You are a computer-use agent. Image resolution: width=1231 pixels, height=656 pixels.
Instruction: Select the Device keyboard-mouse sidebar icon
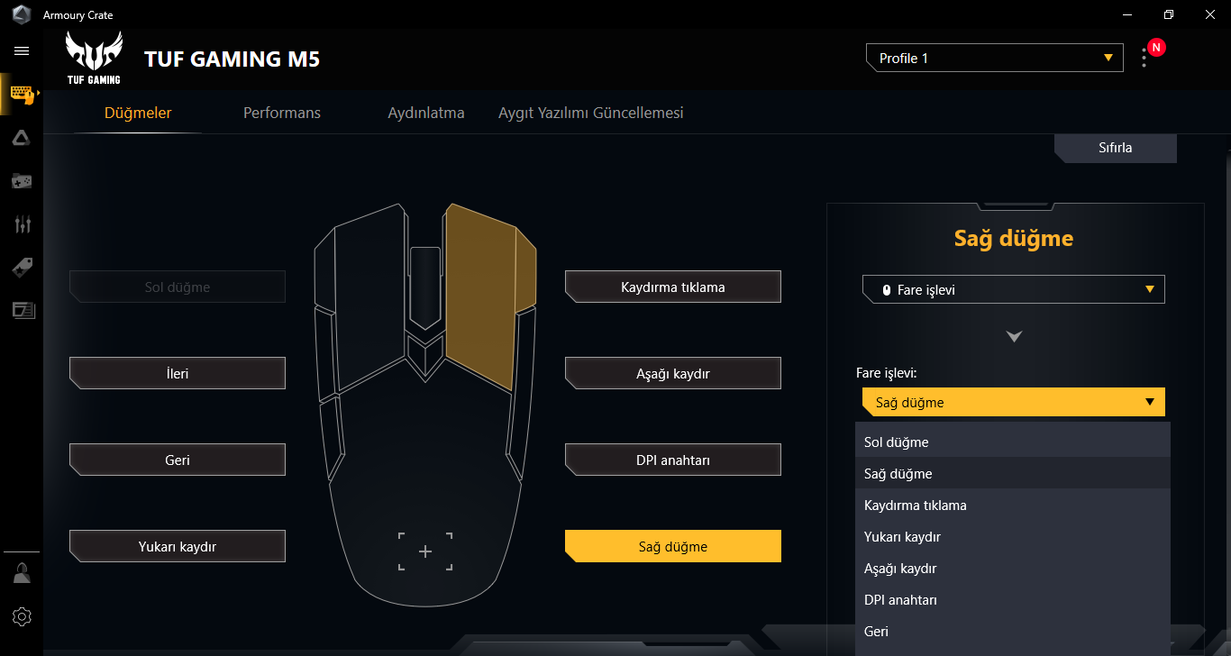coord(22,94)
